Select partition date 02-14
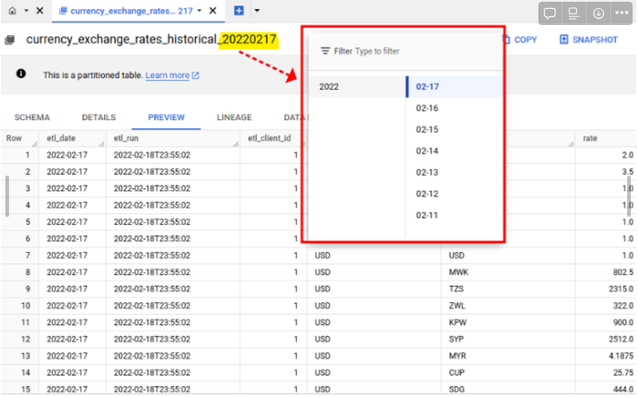Image resolution: width=638 pixels, height=397 pixels. click(454, 151)
